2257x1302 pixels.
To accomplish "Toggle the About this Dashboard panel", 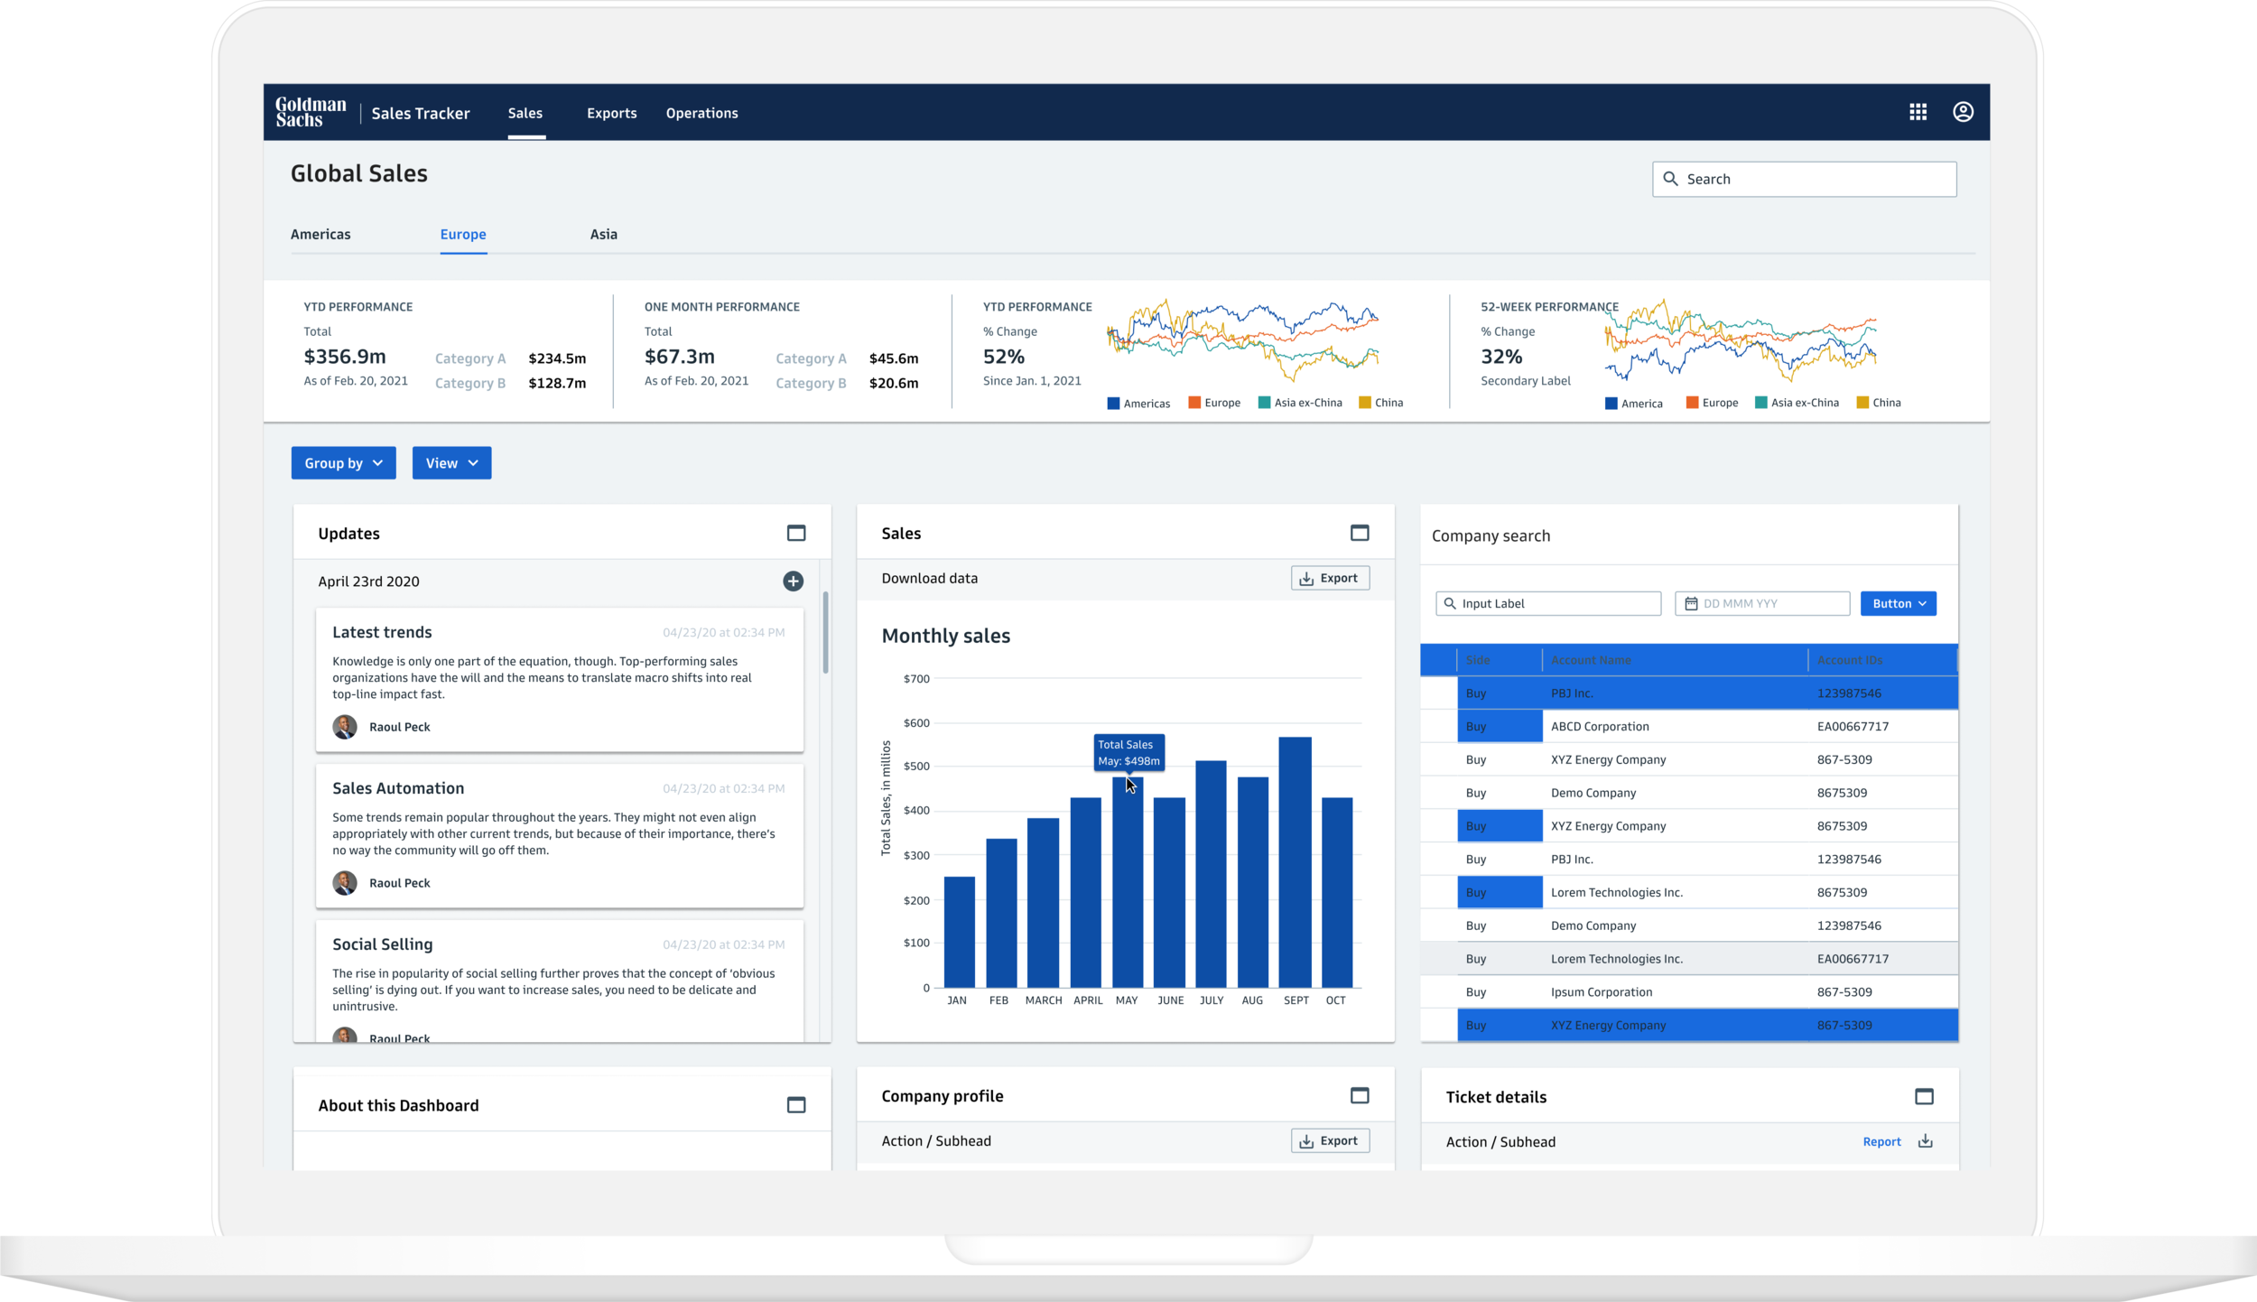I will tap(795, 1104).
